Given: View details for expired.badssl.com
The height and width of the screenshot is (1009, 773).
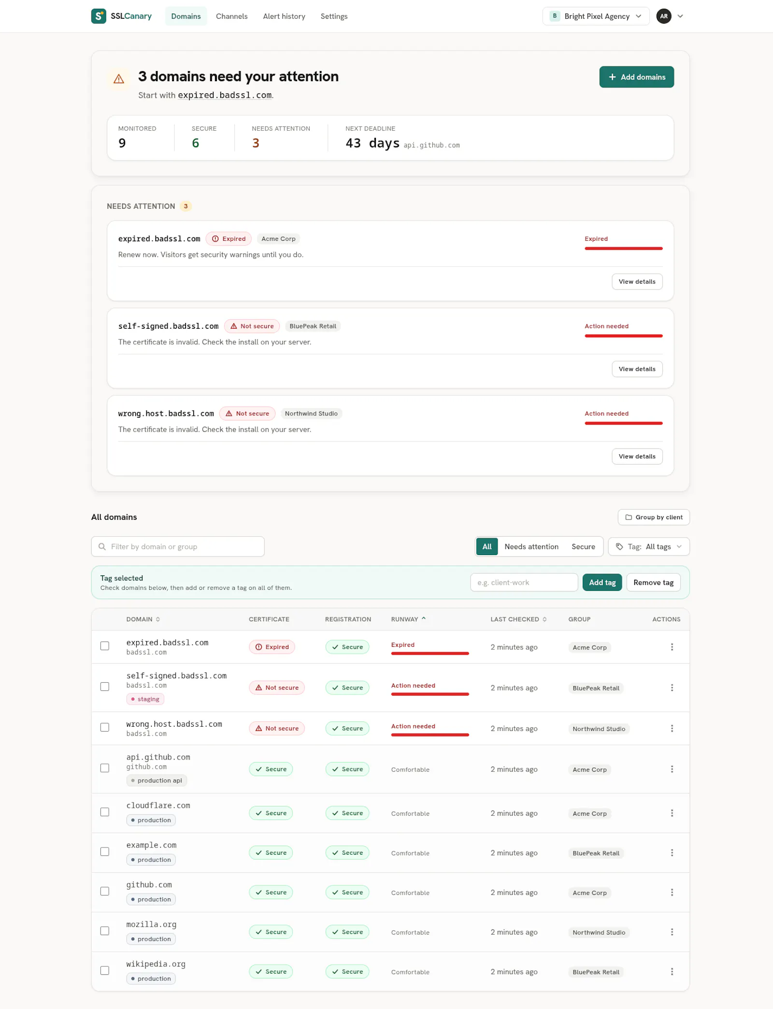Looking at the screenshot, I should pyautogui.click(x=637, y=282).
